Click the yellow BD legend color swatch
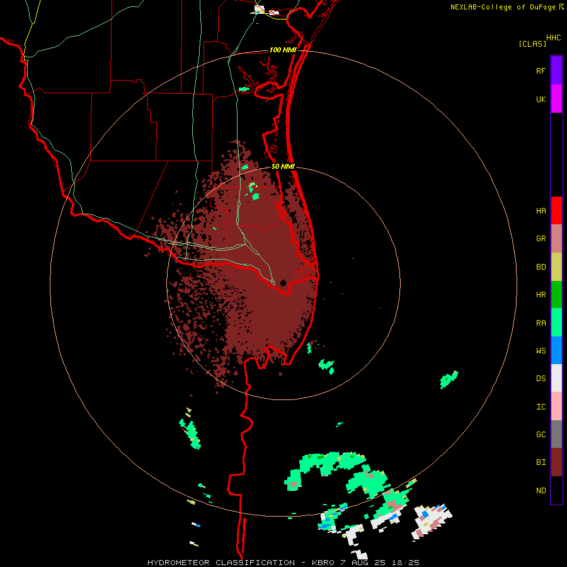 coord(556,266)
